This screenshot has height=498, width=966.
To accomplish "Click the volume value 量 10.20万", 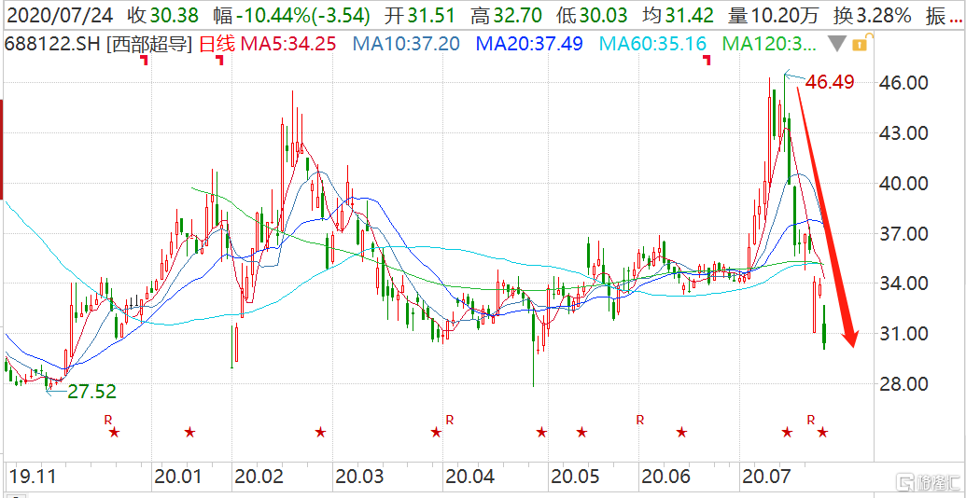I will tap(774, 17).
